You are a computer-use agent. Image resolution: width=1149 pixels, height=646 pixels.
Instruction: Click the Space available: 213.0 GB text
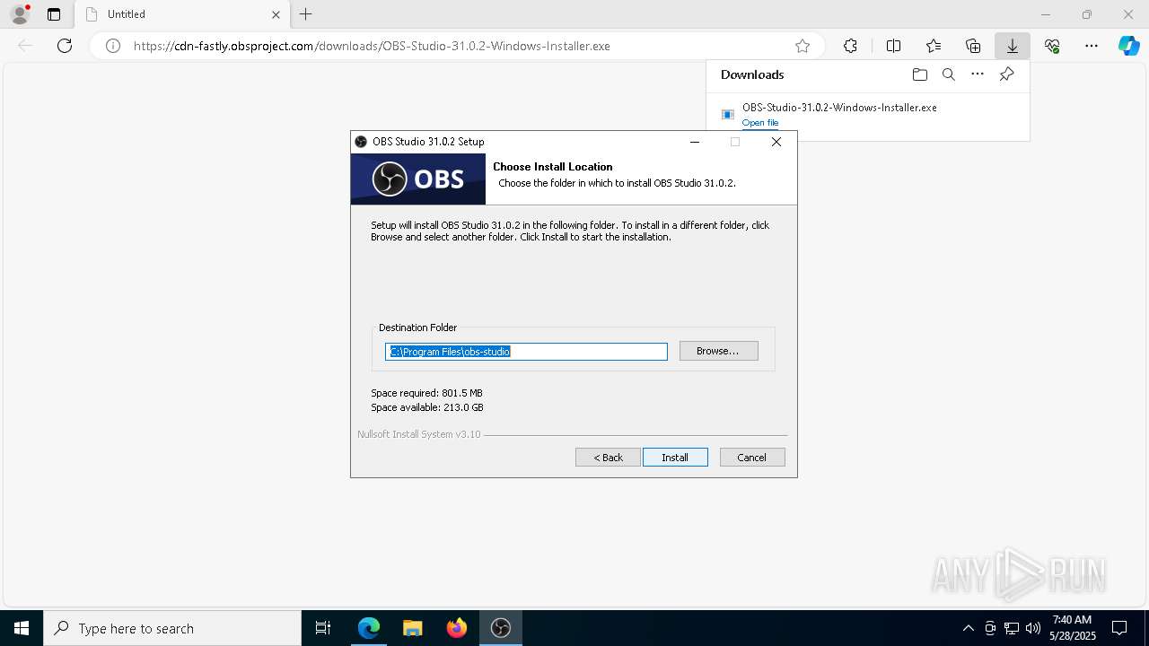427,407
